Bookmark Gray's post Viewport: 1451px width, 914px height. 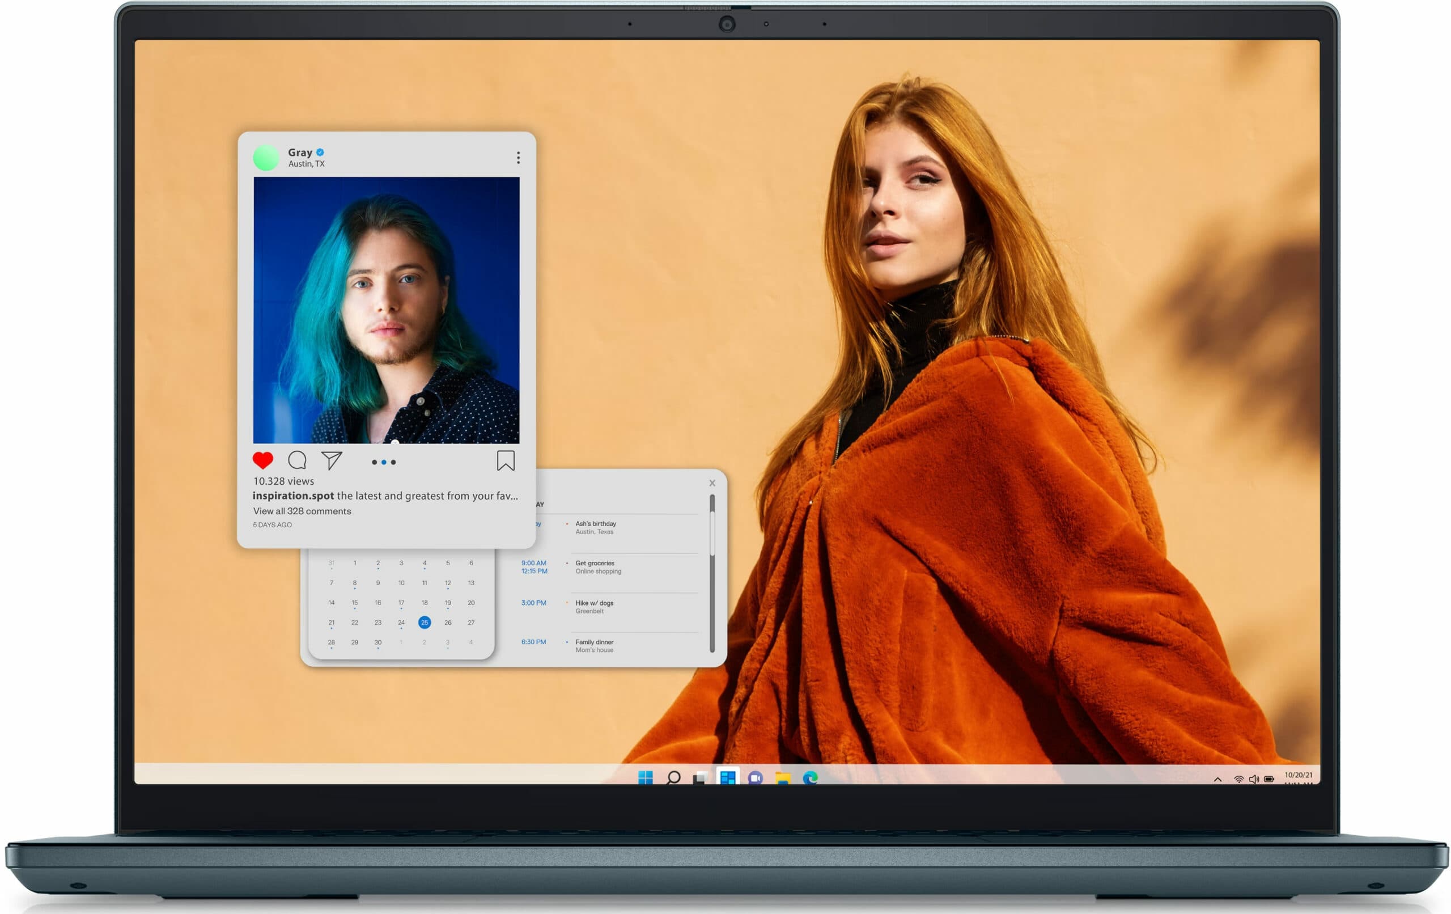coord(506,460)
